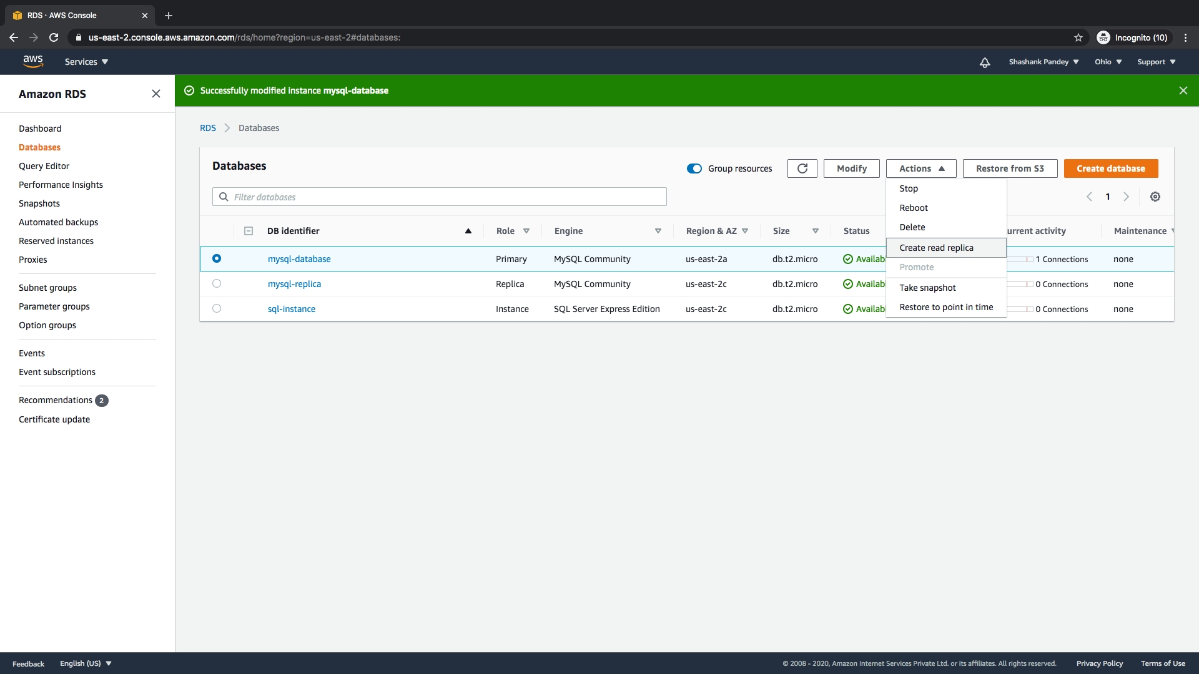Click the Filter databases search field

[440, 197]
